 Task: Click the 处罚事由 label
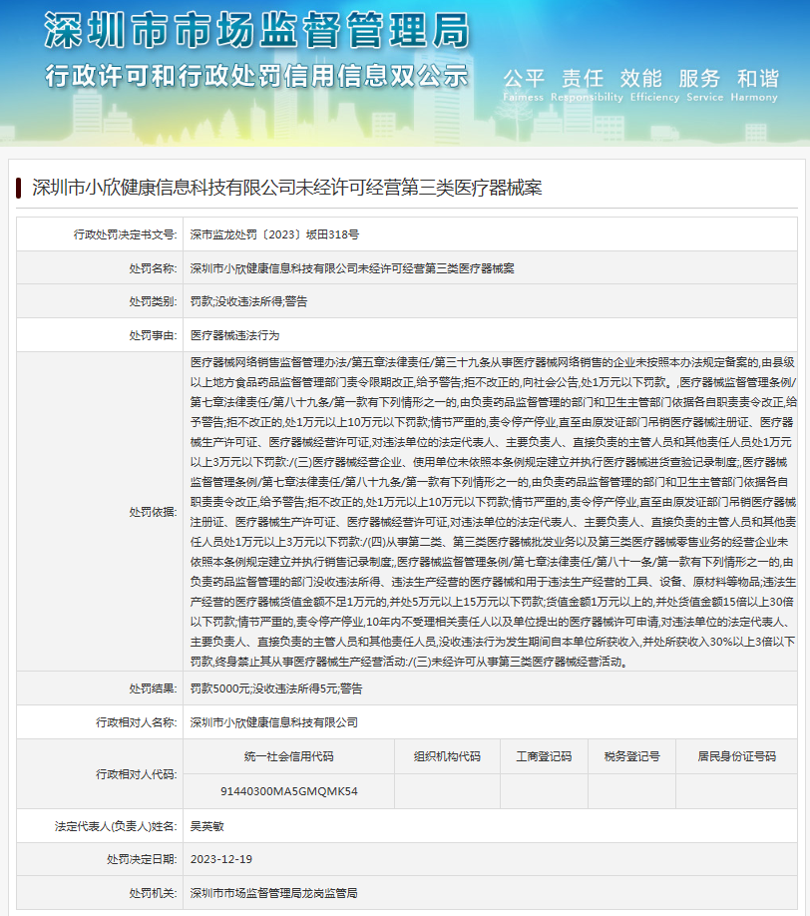[153, 336]
